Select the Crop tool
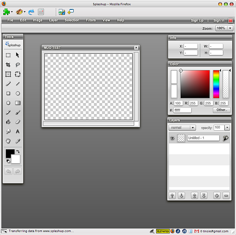Screen dimensions: 236x235 point(8,65)
